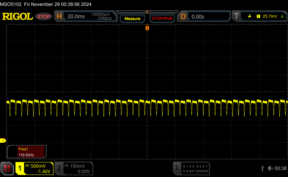Open the 20.0ms timebase scale setting
The image size is (288, 177).
pos(76,17)
